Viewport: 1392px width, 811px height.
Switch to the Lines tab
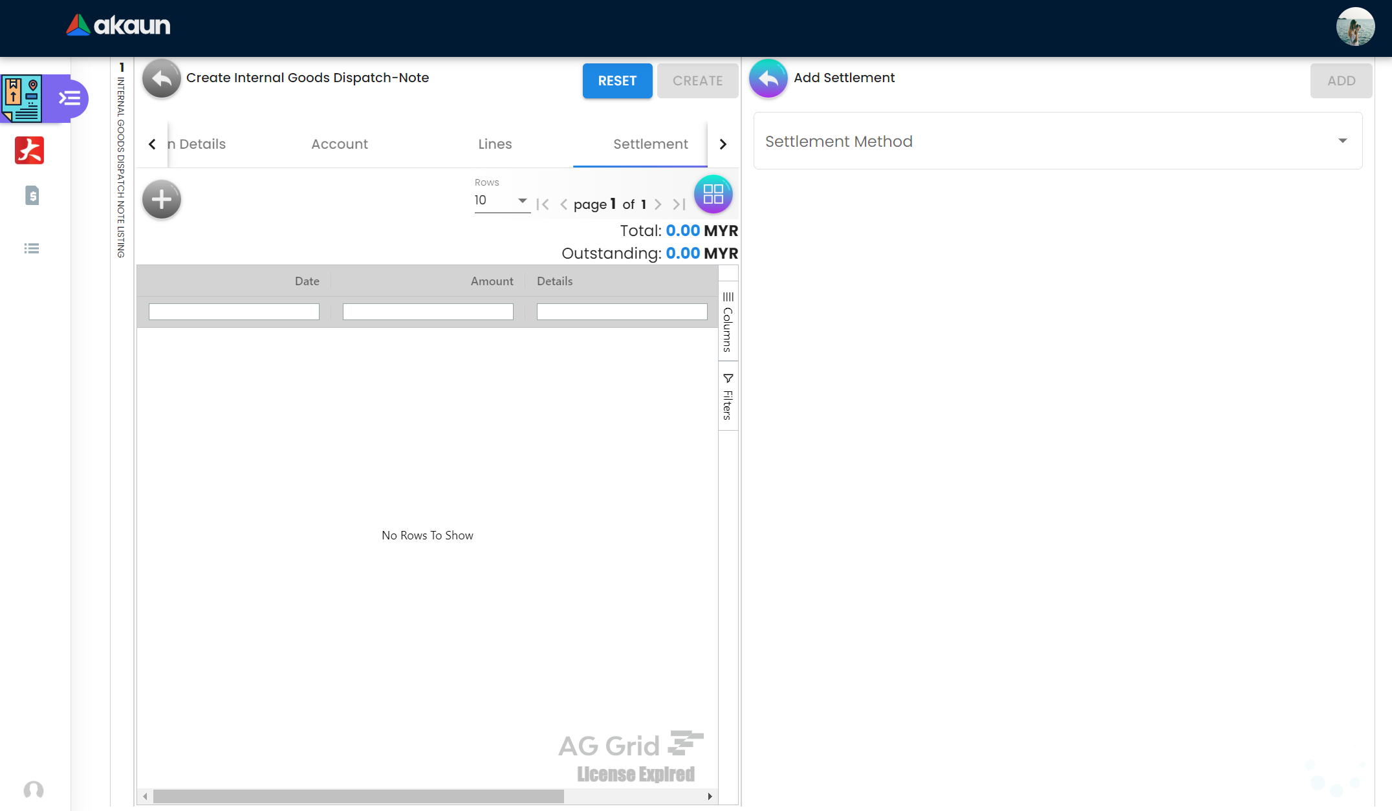(495, 144)
